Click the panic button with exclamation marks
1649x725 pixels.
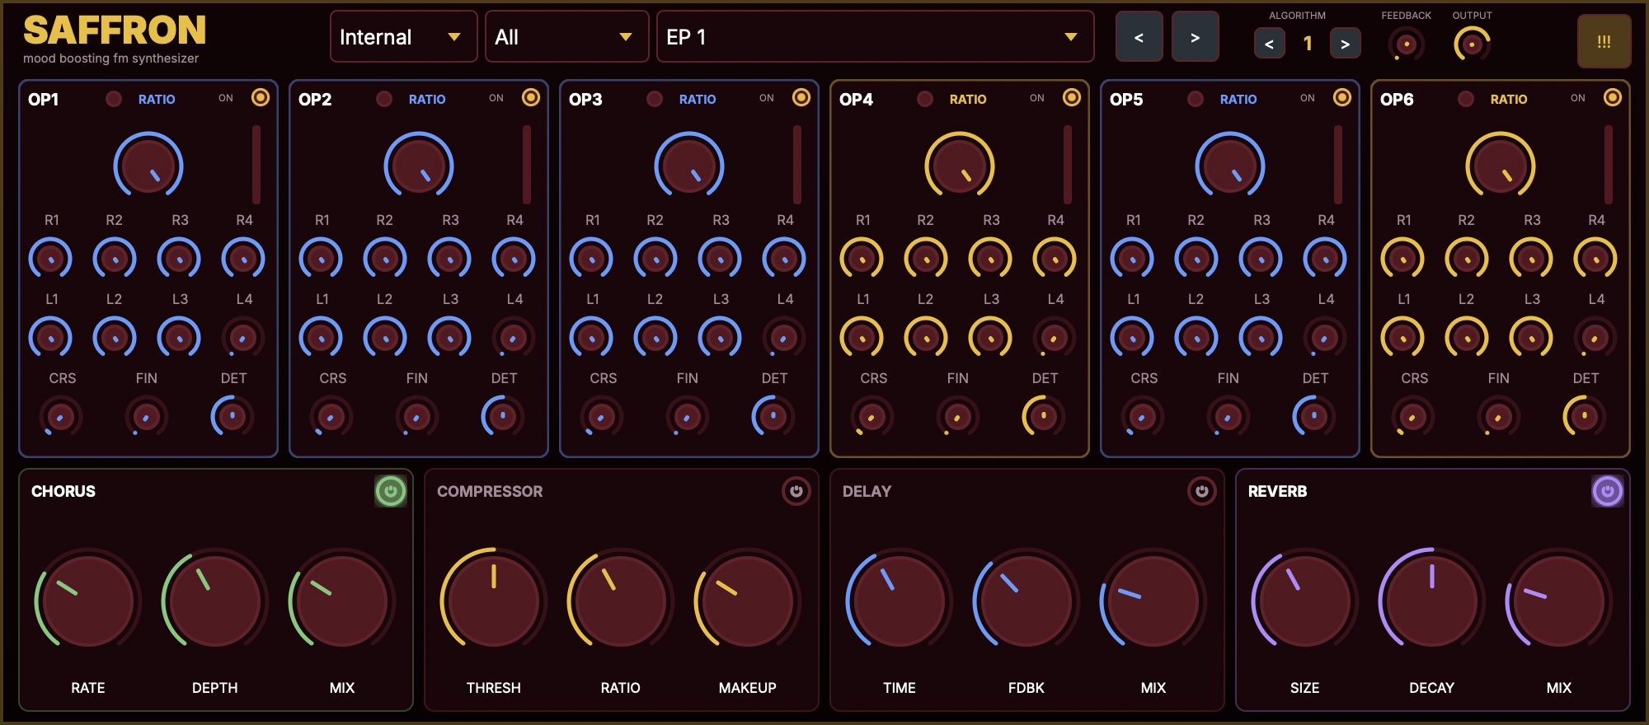(x=1604, y=41)
